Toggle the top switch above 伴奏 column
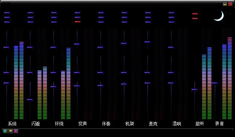The image size is (235, 137). click(101, 13)
